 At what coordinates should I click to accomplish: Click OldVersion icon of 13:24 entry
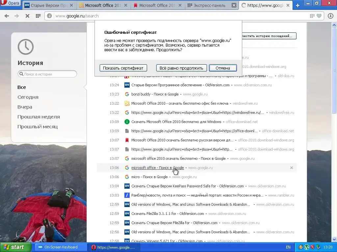pyautogui.click(x=127, y=85)
